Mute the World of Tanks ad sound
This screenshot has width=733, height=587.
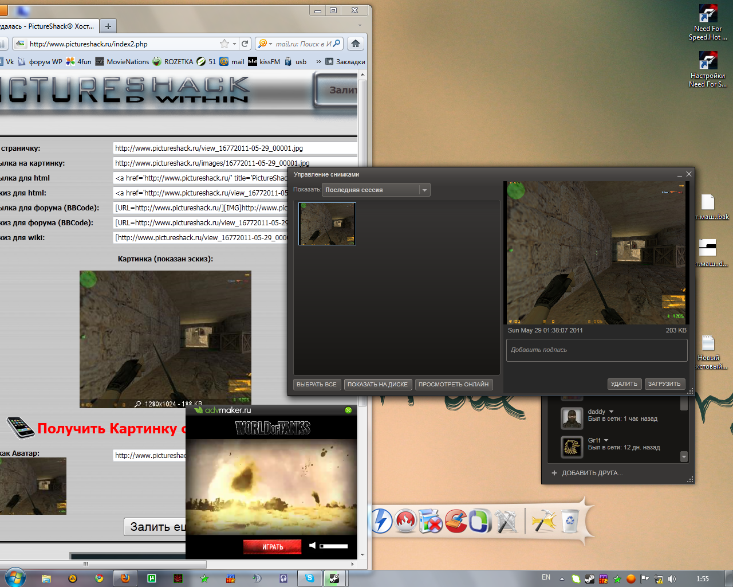coord(312,546)
